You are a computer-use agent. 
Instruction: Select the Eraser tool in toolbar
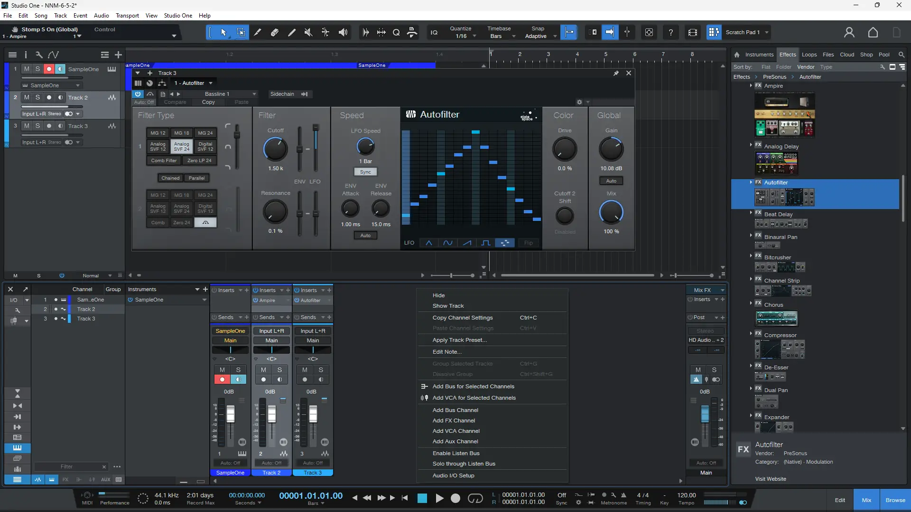point(275,32)
